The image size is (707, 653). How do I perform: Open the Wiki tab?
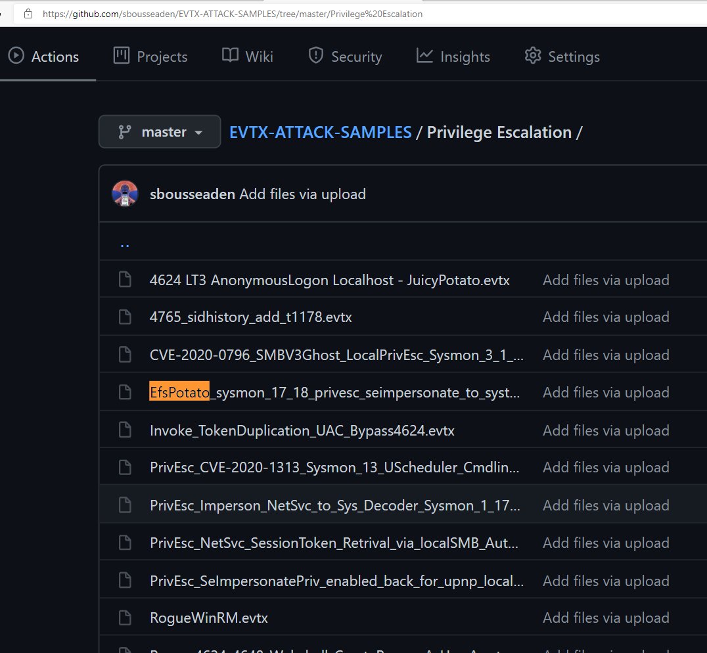248,56
